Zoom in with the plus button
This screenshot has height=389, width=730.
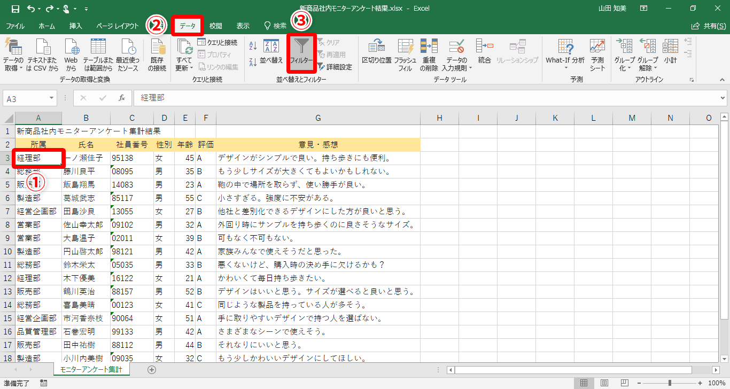click(x=700, y=383)
